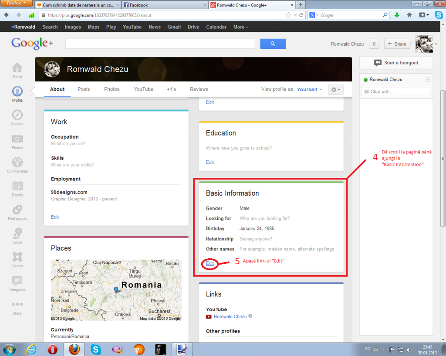Launch Internet Explorer from the taskbar

pos(31,349)
